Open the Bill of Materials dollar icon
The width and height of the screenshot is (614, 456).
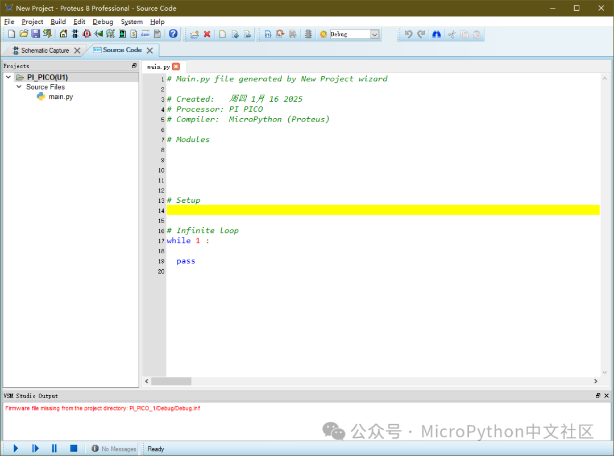[134, 34]
